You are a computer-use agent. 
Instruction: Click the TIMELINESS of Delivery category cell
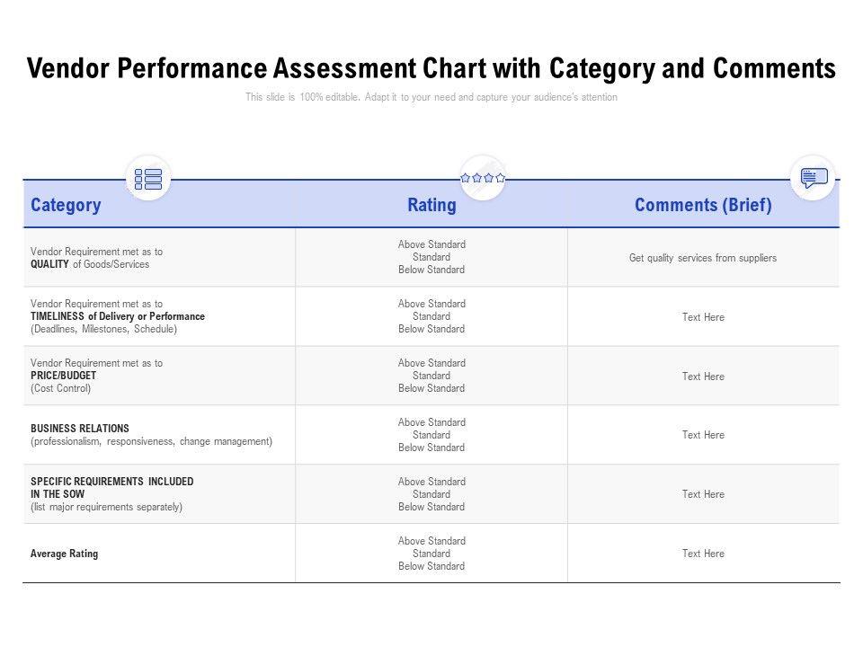click(x=118, y=316)
